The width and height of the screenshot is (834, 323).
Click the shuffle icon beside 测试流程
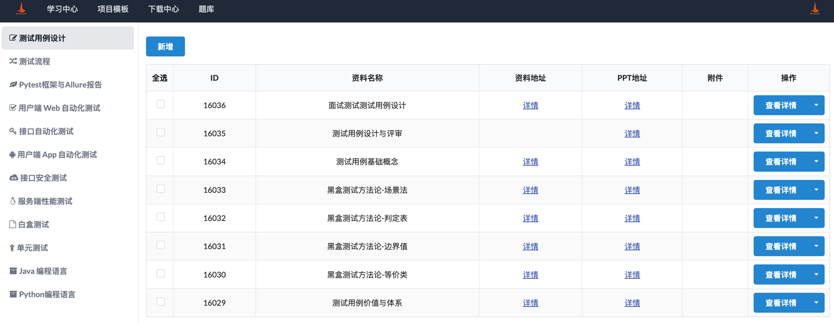pyautogui.click(x=13, y=61)
